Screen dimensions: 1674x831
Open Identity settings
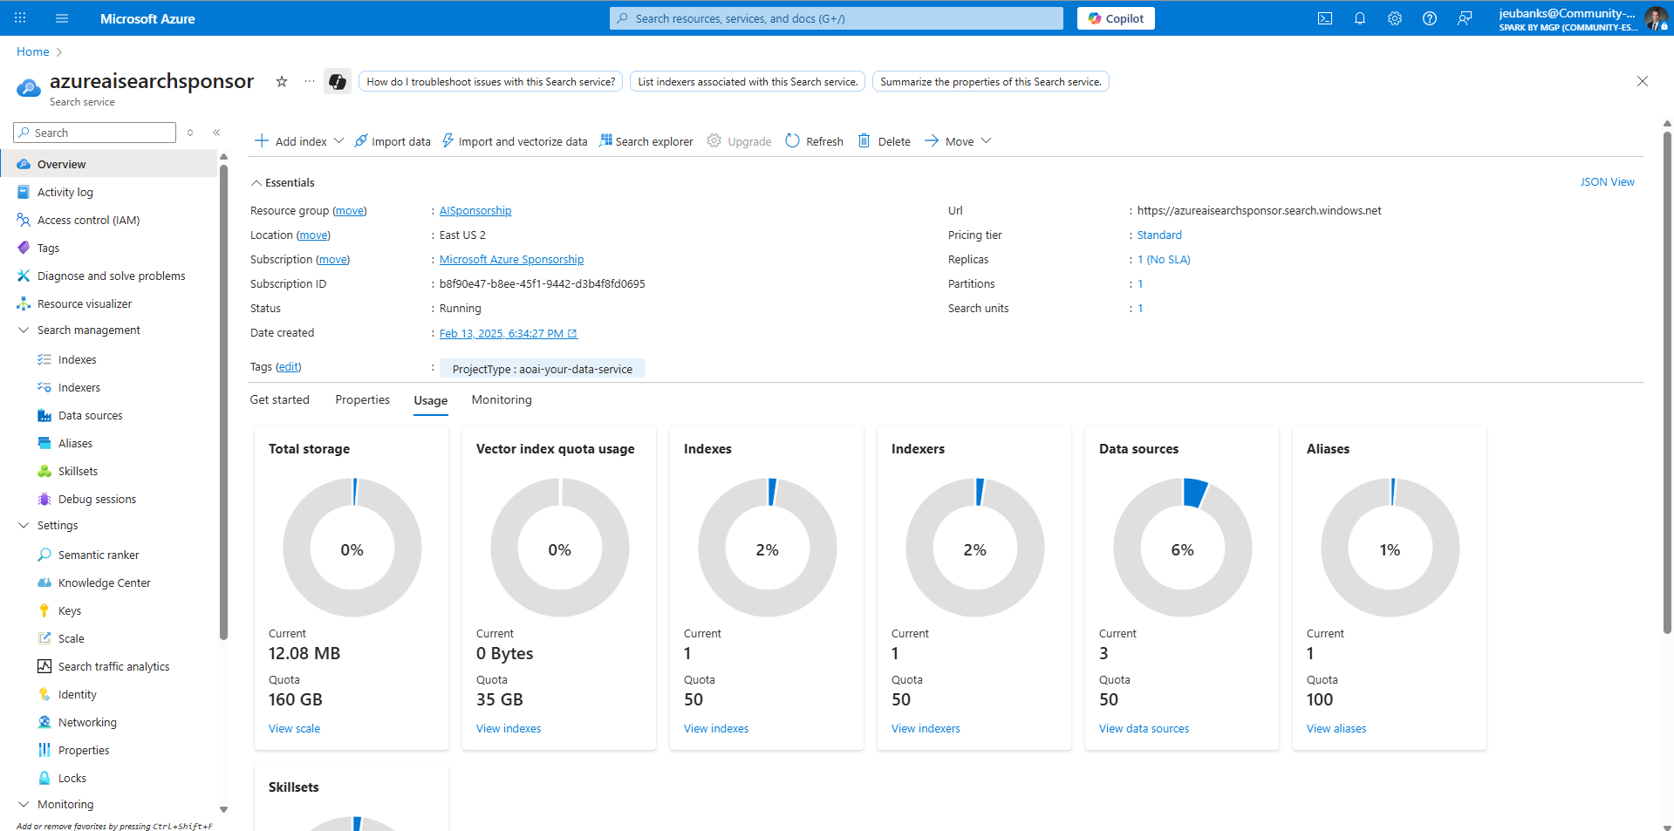[78, 694]
